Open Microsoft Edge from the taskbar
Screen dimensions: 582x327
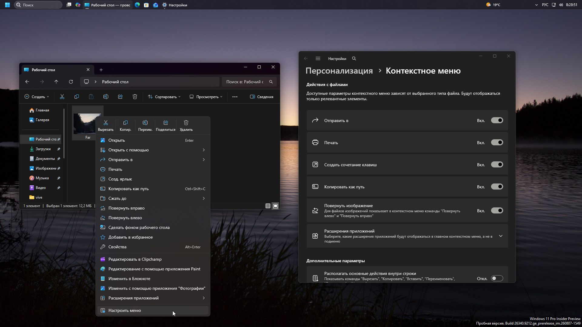[x=137, y=5]
